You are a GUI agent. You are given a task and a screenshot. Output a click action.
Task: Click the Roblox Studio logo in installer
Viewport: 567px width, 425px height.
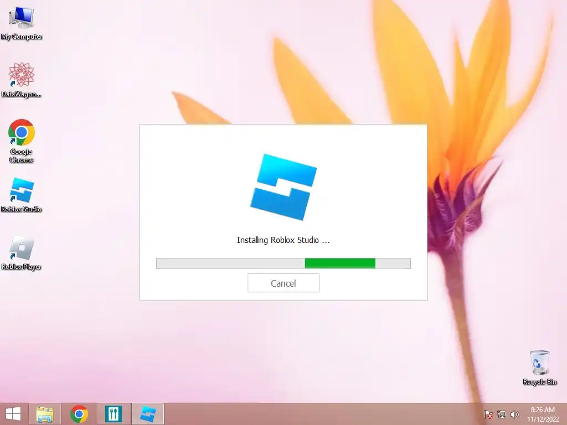pos(283,187)
